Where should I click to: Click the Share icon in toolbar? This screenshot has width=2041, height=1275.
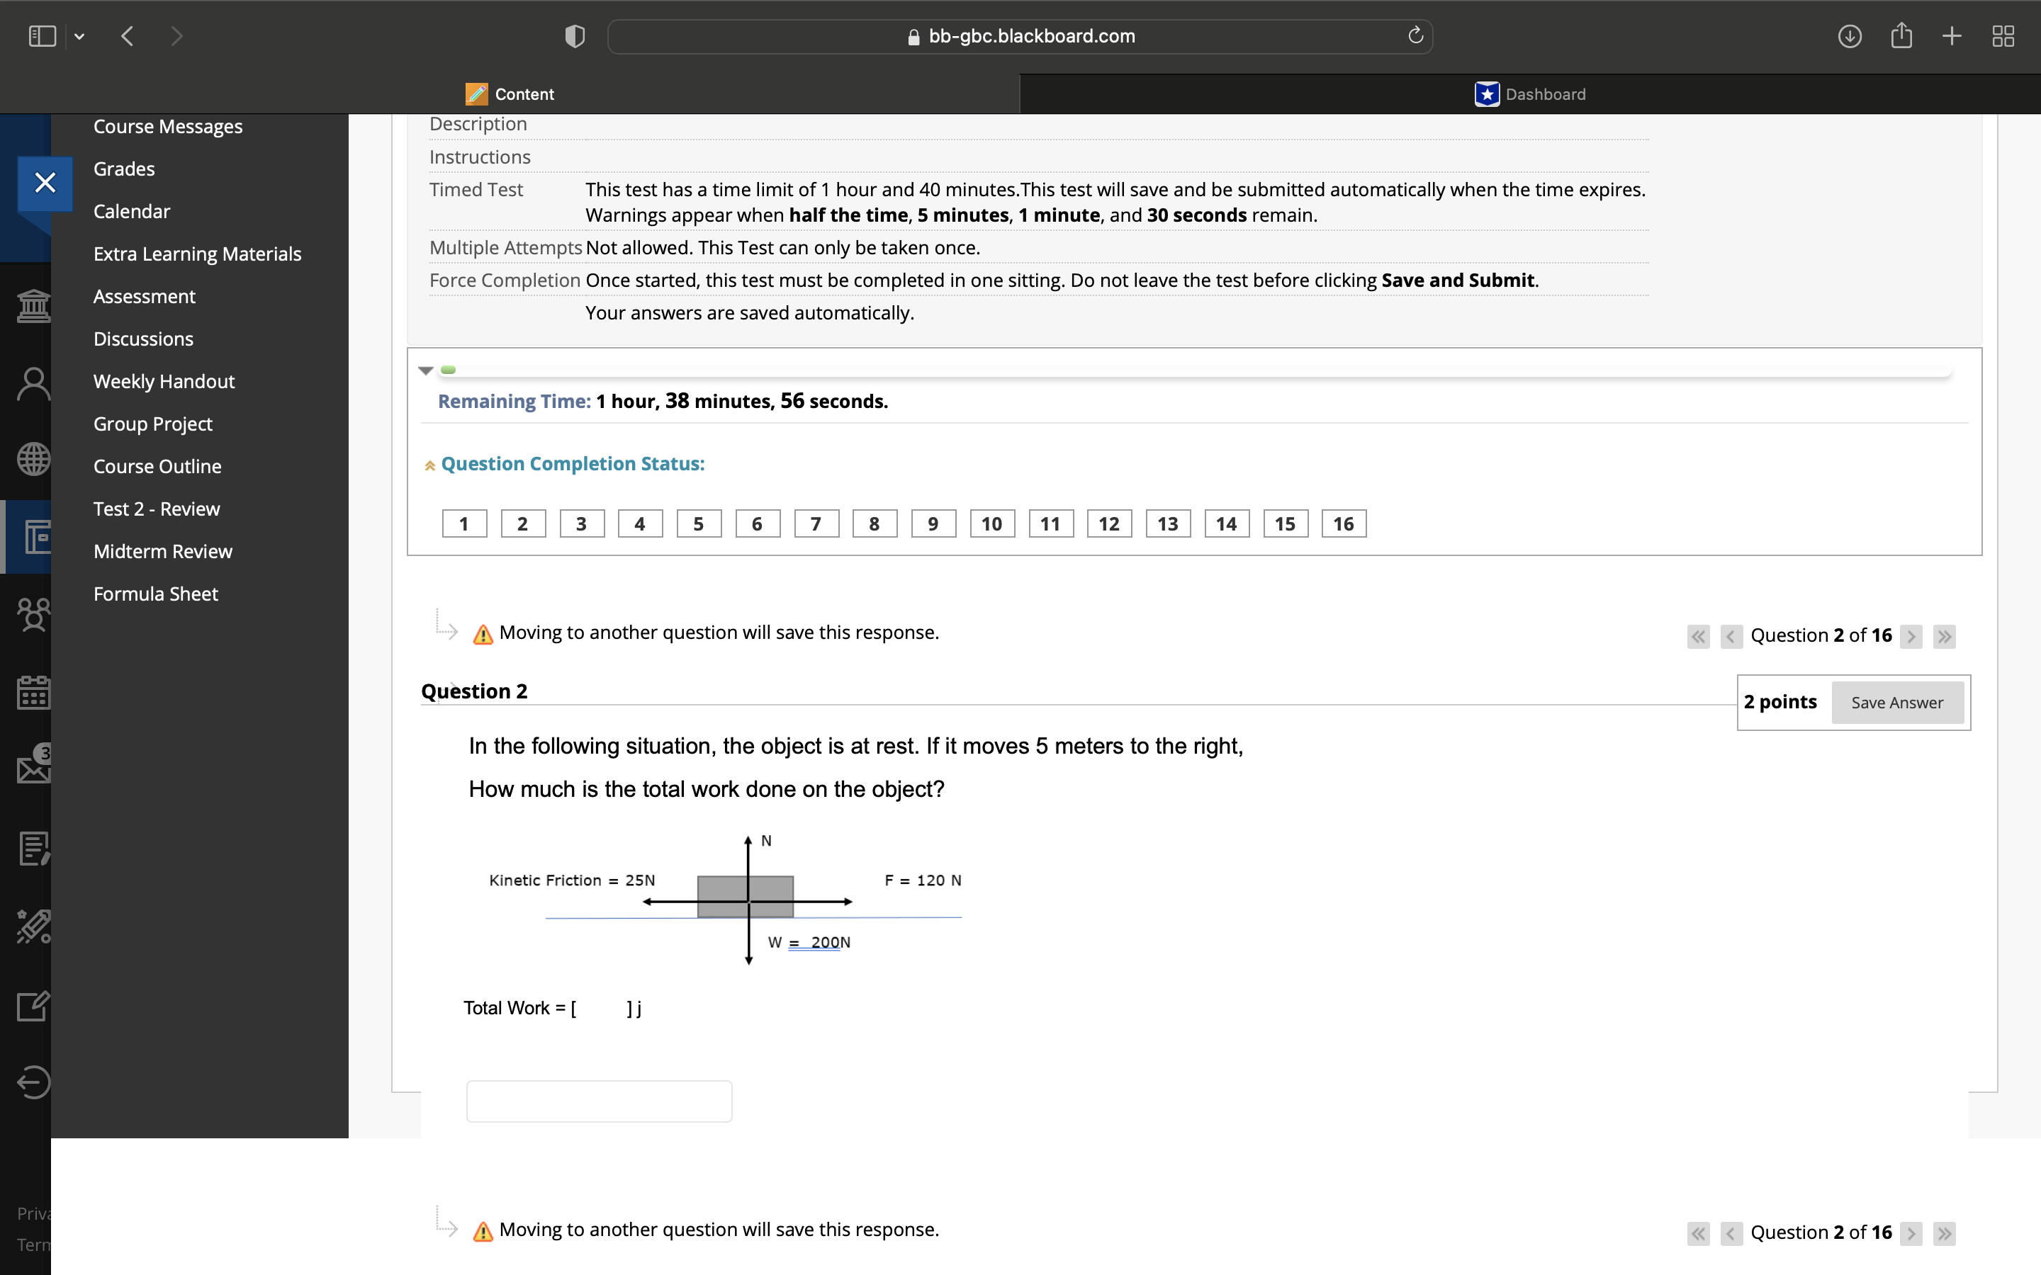[1901, 36]
